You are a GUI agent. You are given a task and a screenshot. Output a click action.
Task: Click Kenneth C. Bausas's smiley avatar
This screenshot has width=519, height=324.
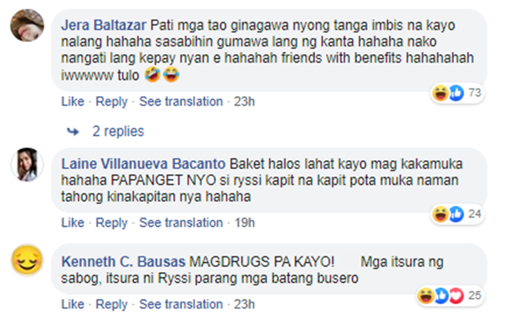[27, 260]
